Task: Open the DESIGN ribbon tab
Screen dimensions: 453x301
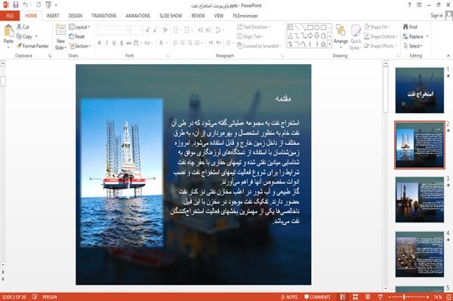Action: (x=75, y=16)
